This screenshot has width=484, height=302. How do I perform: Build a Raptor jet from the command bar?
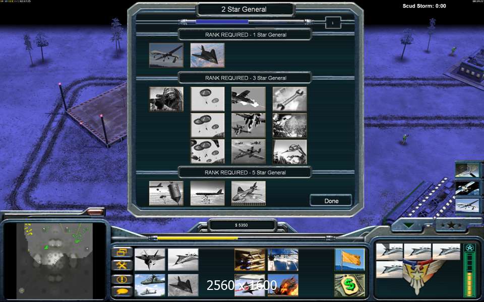point(150,260)
